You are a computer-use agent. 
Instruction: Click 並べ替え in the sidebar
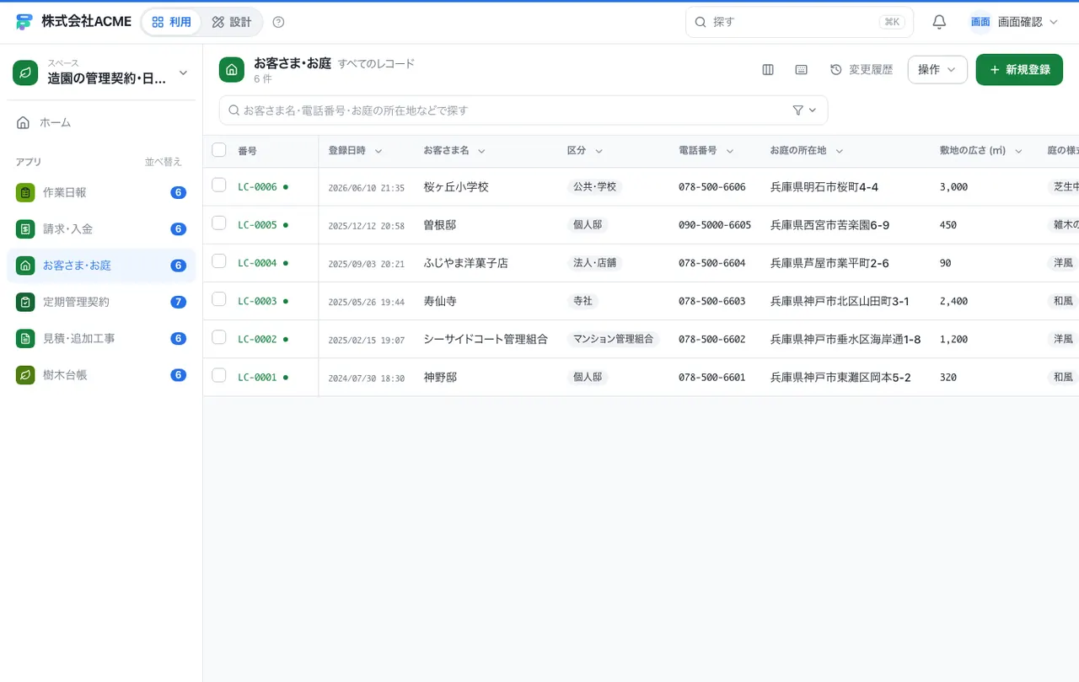point(164,162)
